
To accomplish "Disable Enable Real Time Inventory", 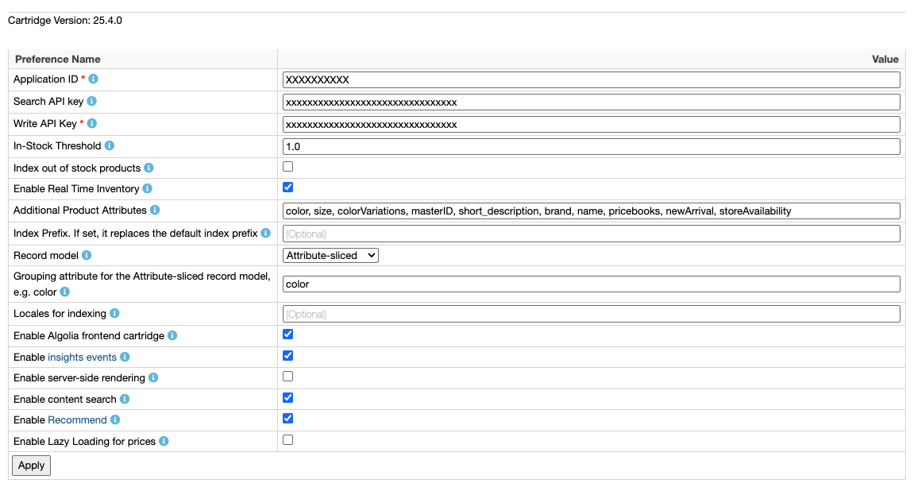I will 287,188.
